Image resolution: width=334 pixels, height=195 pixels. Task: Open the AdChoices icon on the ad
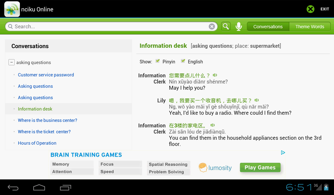tap(283, 152)
